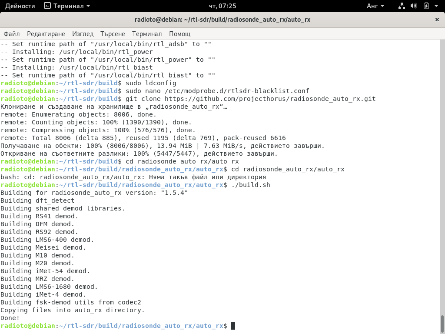
Task: Open the Редактиране menu
Action: click(x=46, y=34)
